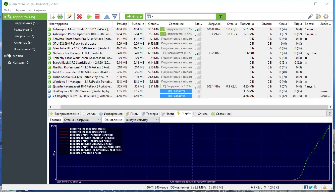Click the Remote device icon
The height and width of the screenshot is (192, 335).
[318, 17]
